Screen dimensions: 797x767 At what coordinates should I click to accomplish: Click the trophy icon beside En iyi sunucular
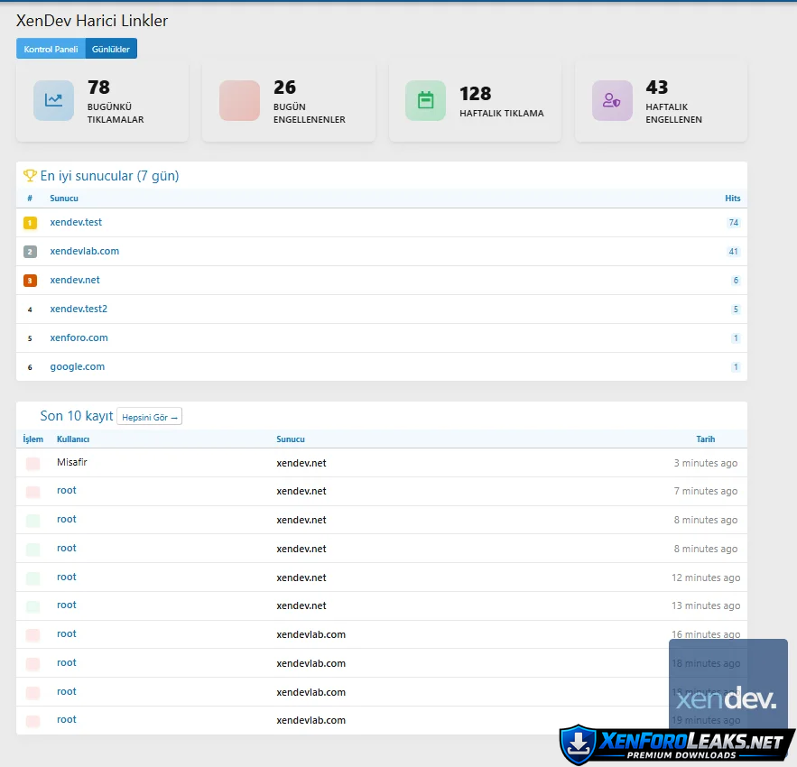point(30,176)
